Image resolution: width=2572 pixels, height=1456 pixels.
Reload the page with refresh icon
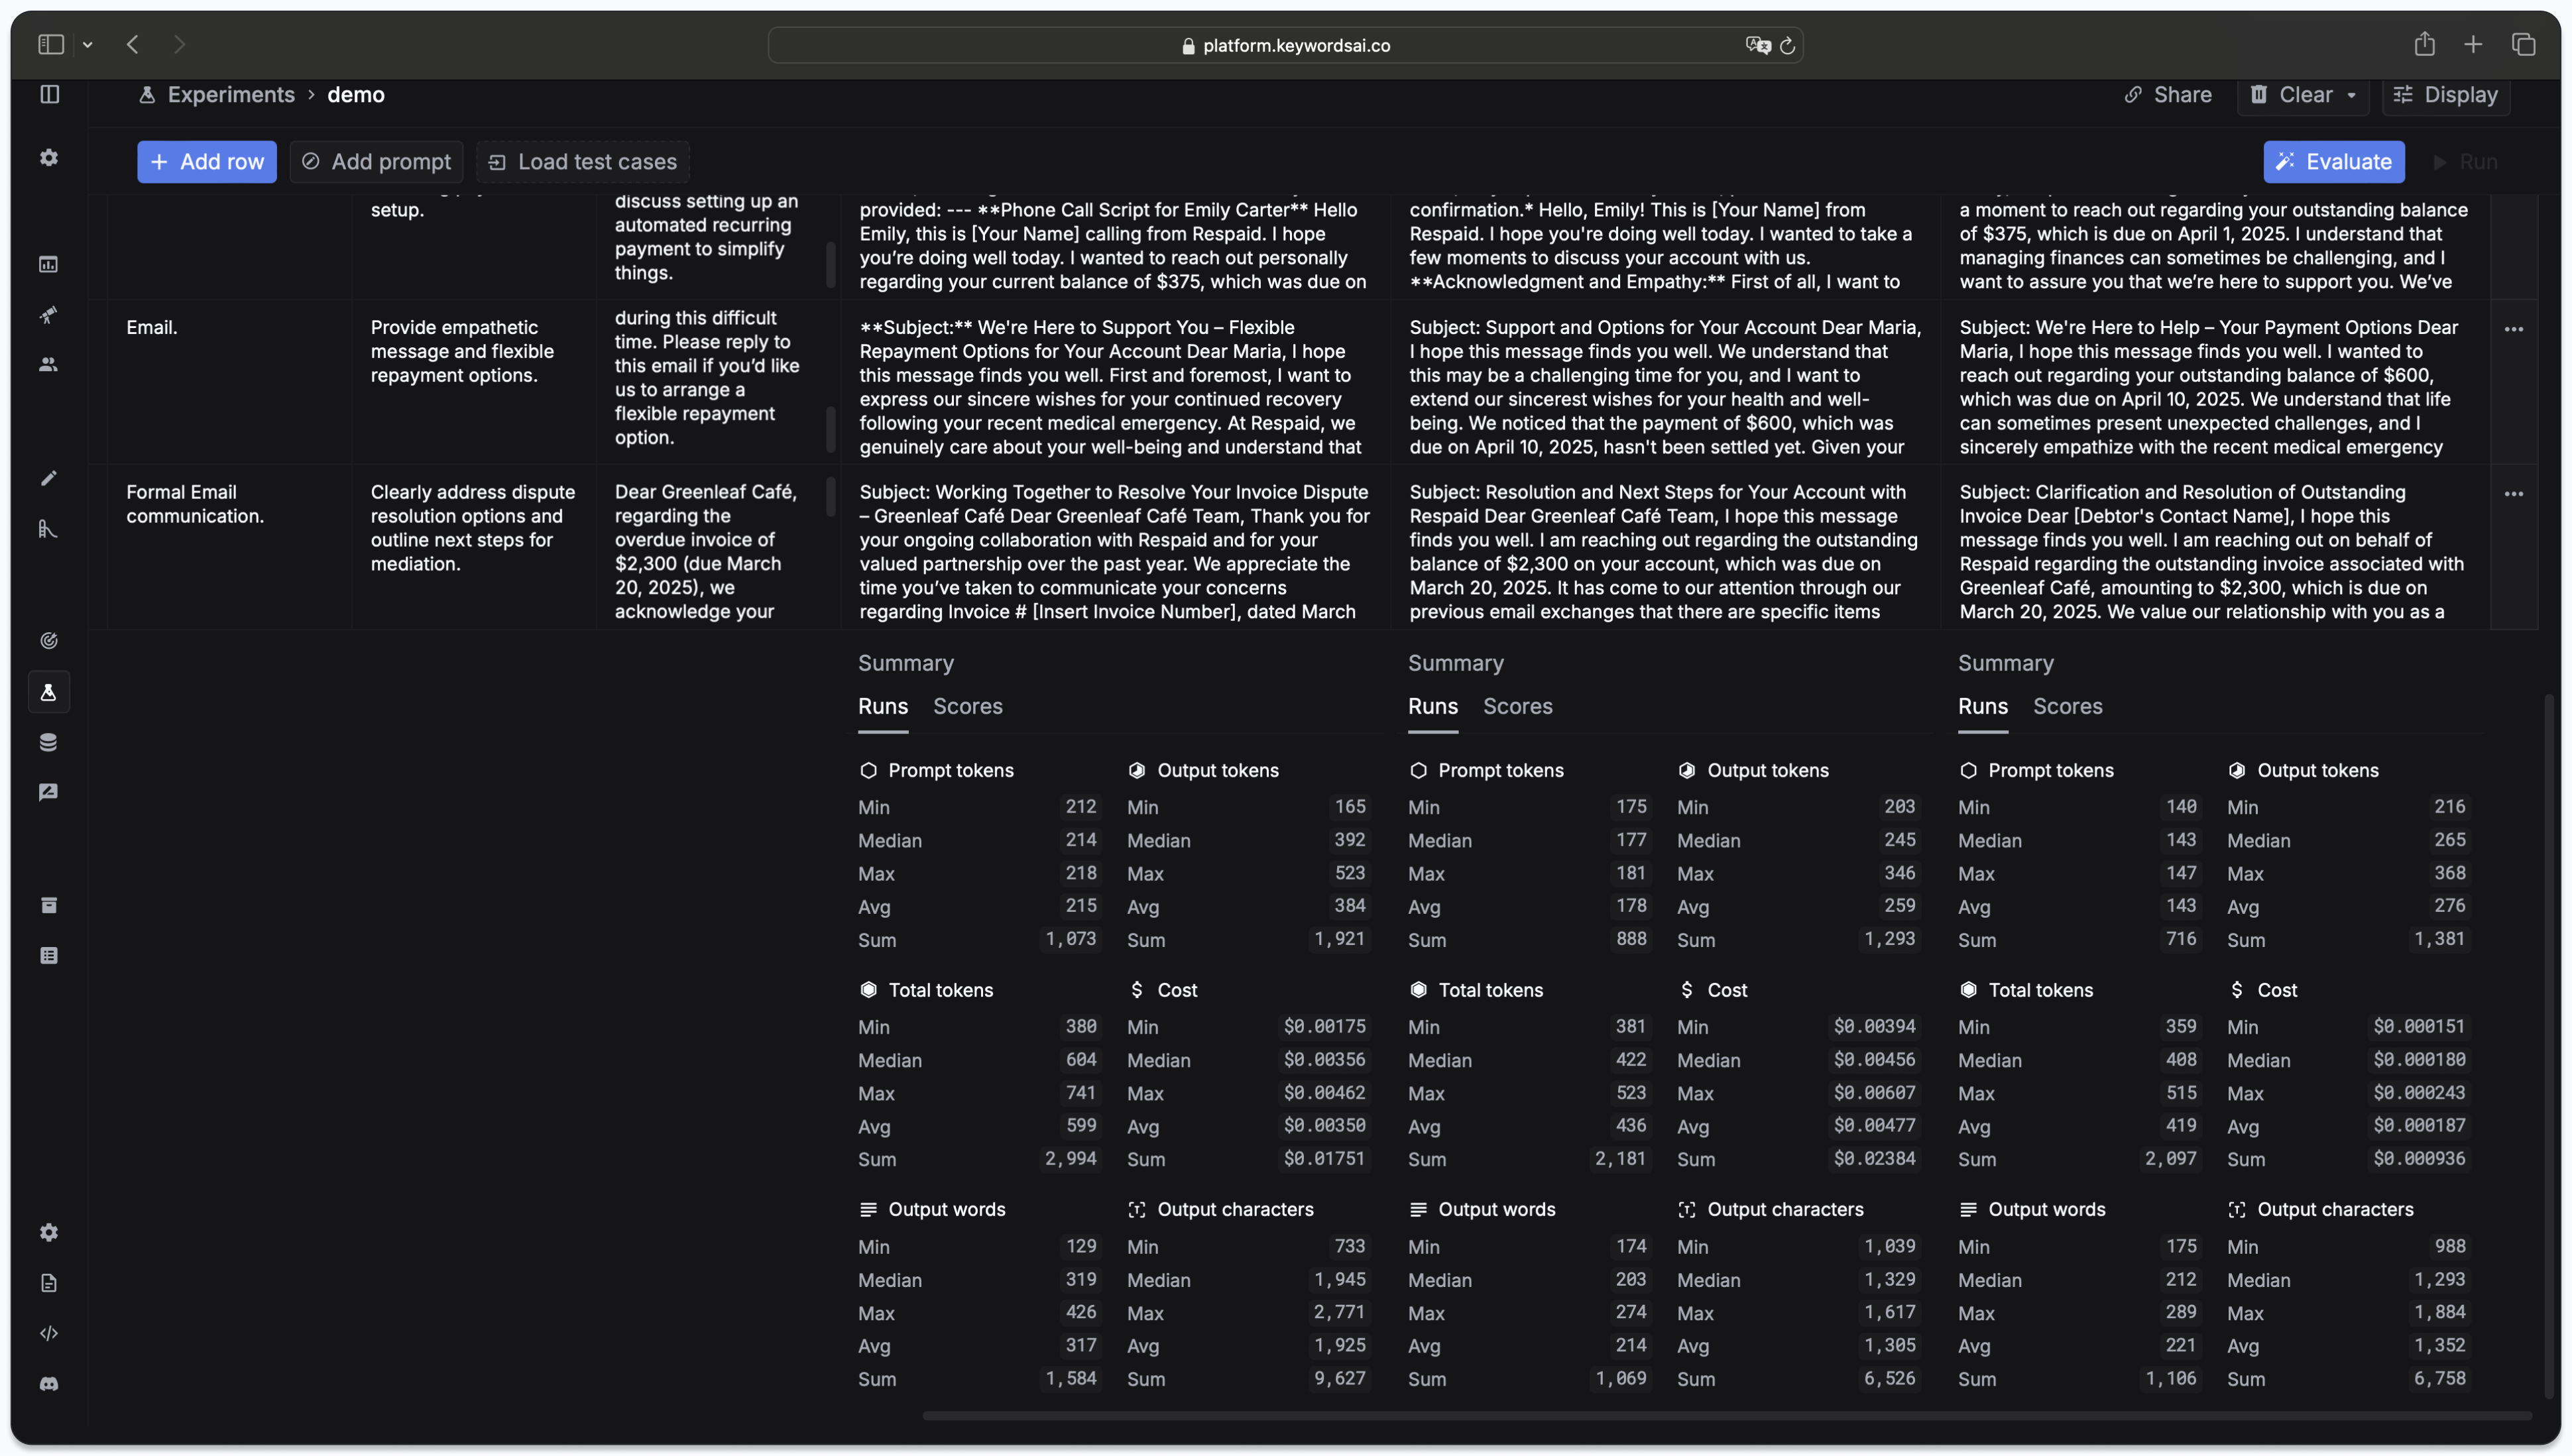click(x=1787, y=45)
